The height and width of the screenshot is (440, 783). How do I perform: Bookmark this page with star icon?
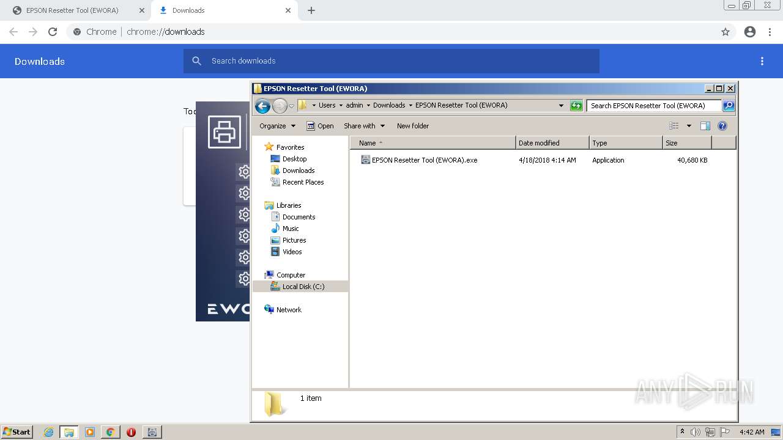pyautogui.click(x=725, y=32)
